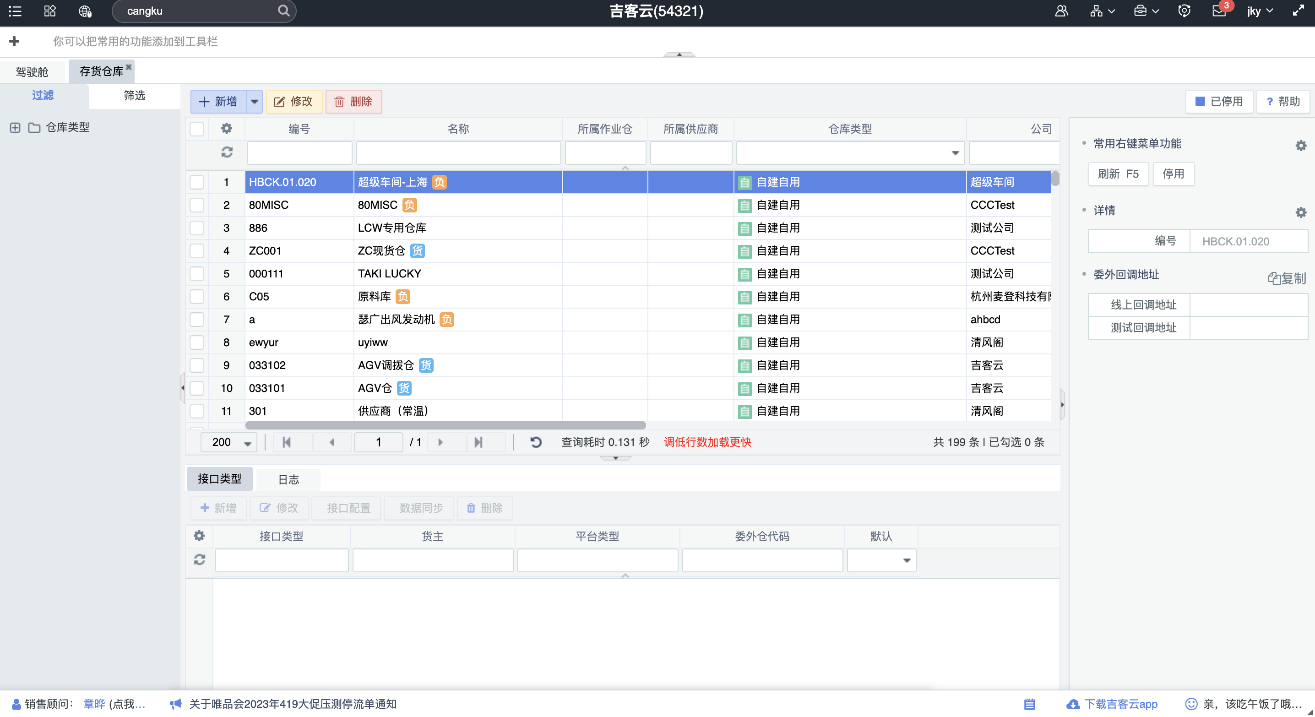The height and width of the screenshot is (717, 1315).
Task: Reload the table with the pager refresh icon
Action: click(x=536, y=442)
